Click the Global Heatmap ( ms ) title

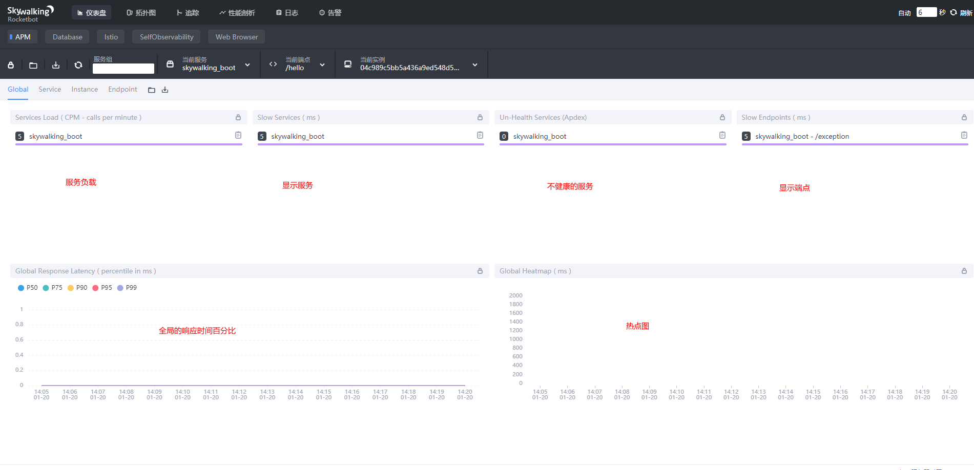pyautogui.click(x=535, y=271)
